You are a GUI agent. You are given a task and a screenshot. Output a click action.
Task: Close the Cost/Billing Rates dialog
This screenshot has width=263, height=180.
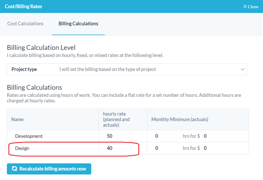point(251,7)
